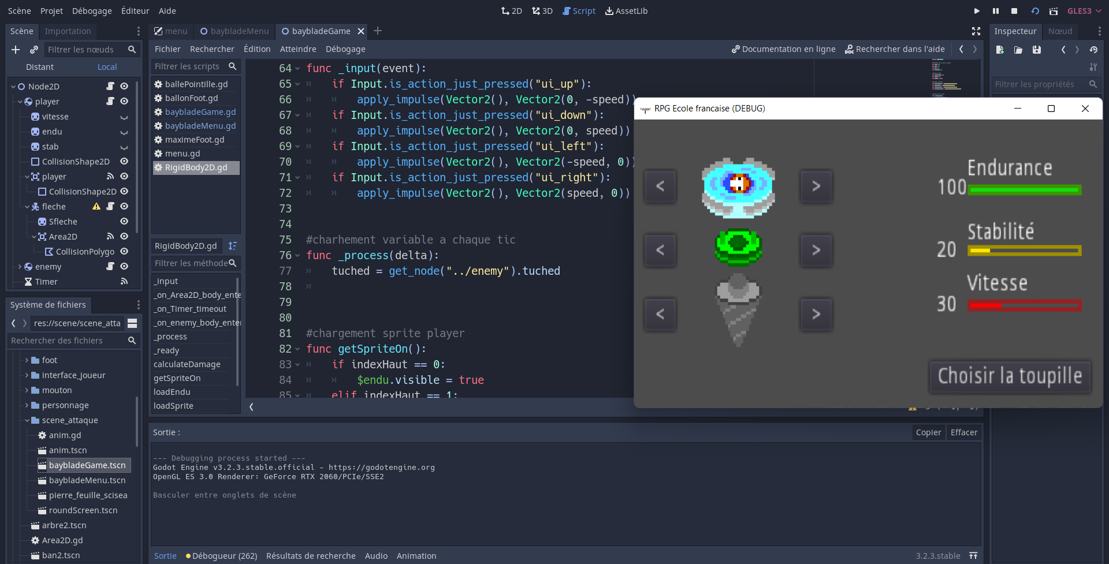The image size is (1109, 564).
Task: Toggle the FileSystem split view mode
Action: point(132,323)
